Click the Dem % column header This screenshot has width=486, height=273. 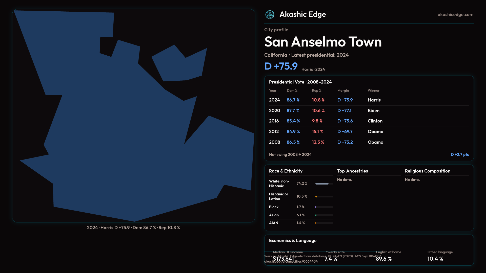point(292,90)
